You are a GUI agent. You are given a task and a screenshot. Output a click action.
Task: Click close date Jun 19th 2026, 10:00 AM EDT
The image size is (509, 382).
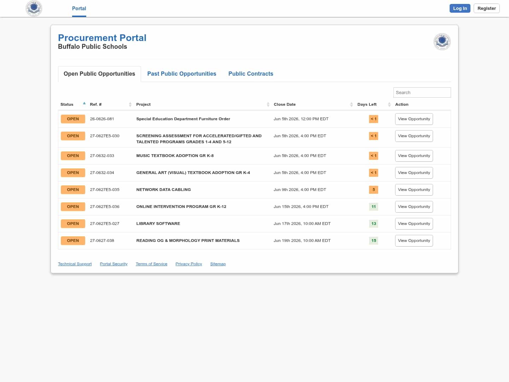302,241
